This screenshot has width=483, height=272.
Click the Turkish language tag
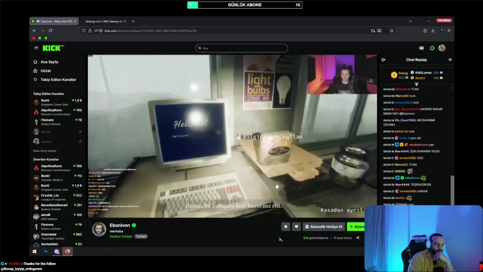[x=141, y=236]
